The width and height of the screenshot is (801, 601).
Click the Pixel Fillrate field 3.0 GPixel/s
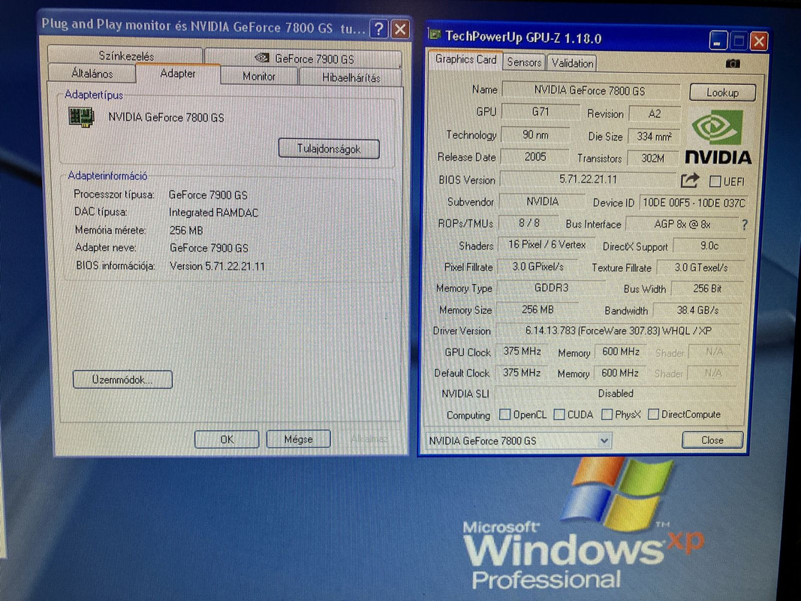point(538,266)
